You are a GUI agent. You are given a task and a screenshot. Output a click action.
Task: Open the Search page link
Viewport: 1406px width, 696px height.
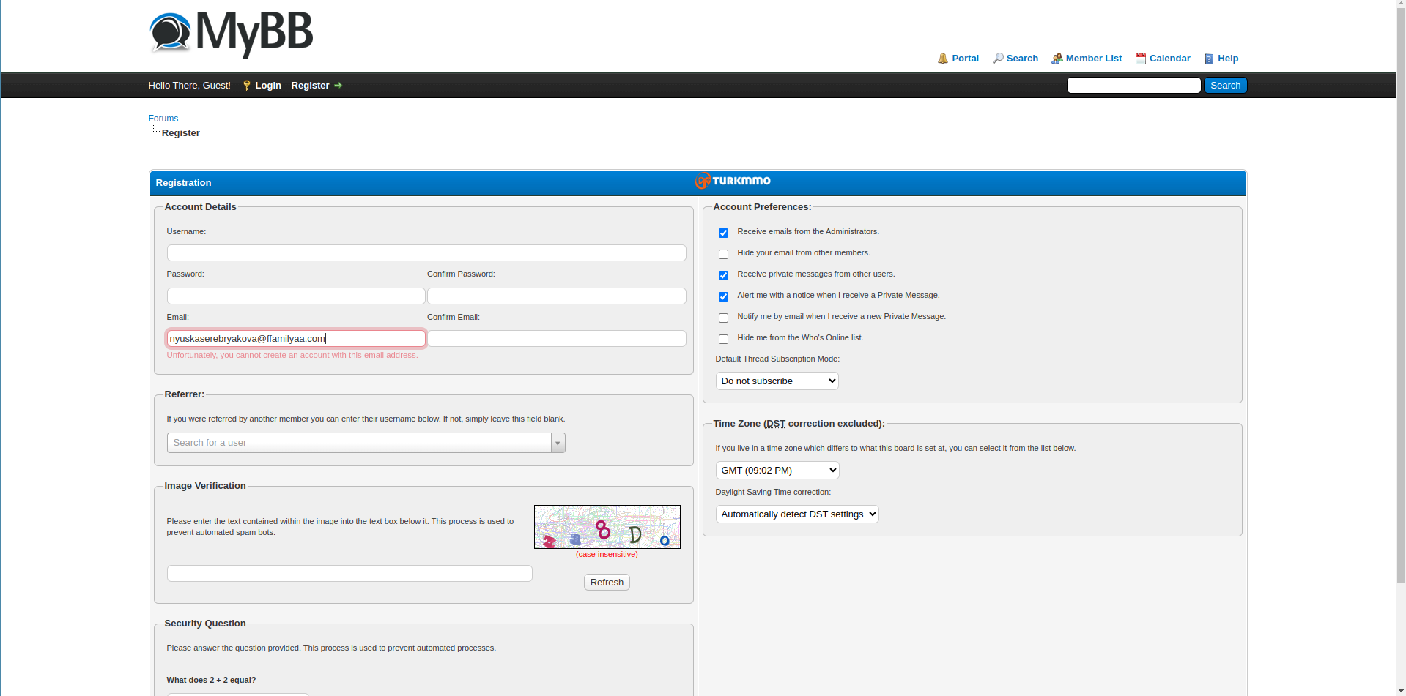click(x=1022, y=59)
